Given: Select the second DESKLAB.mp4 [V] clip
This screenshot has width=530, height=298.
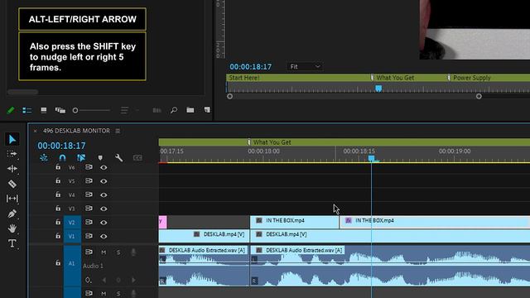Looking at the screenshot, I should [390, 236].
